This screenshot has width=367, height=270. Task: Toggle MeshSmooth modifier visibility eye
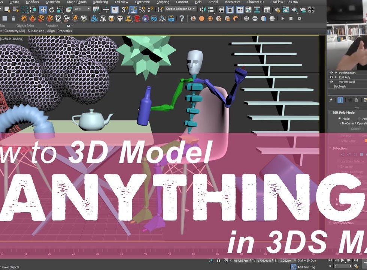pos(331,73)
